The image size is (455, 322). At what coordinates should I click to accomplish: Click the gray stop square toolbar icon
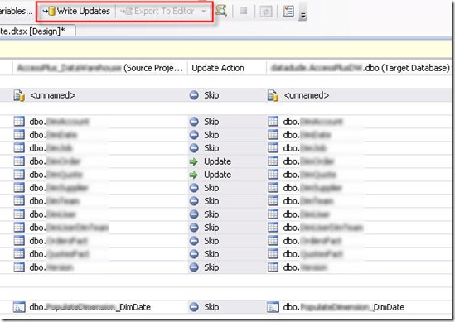pos(244,11)
